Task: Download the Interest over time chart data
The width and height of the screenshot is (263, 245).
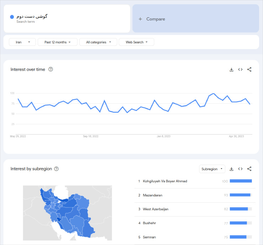Action: 231,70
